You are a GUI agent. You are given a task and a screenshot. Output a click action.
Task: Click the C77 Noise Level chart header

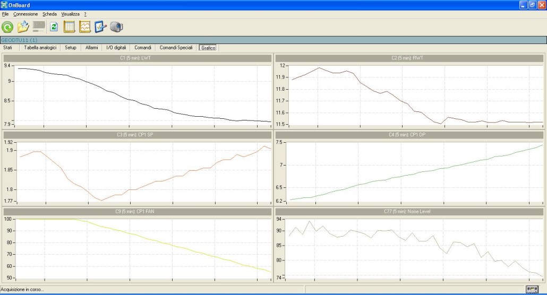tap(410, 211)
